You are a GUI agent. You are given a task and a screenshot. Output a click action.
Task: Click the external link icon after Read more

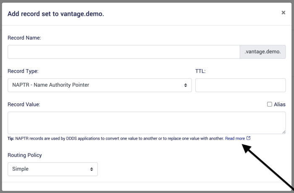[249, 138]
